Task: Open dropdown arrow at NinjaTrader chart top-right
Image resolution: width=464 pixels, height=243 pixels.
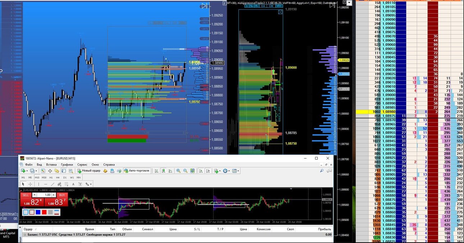Action: click(x=349, y=3)
